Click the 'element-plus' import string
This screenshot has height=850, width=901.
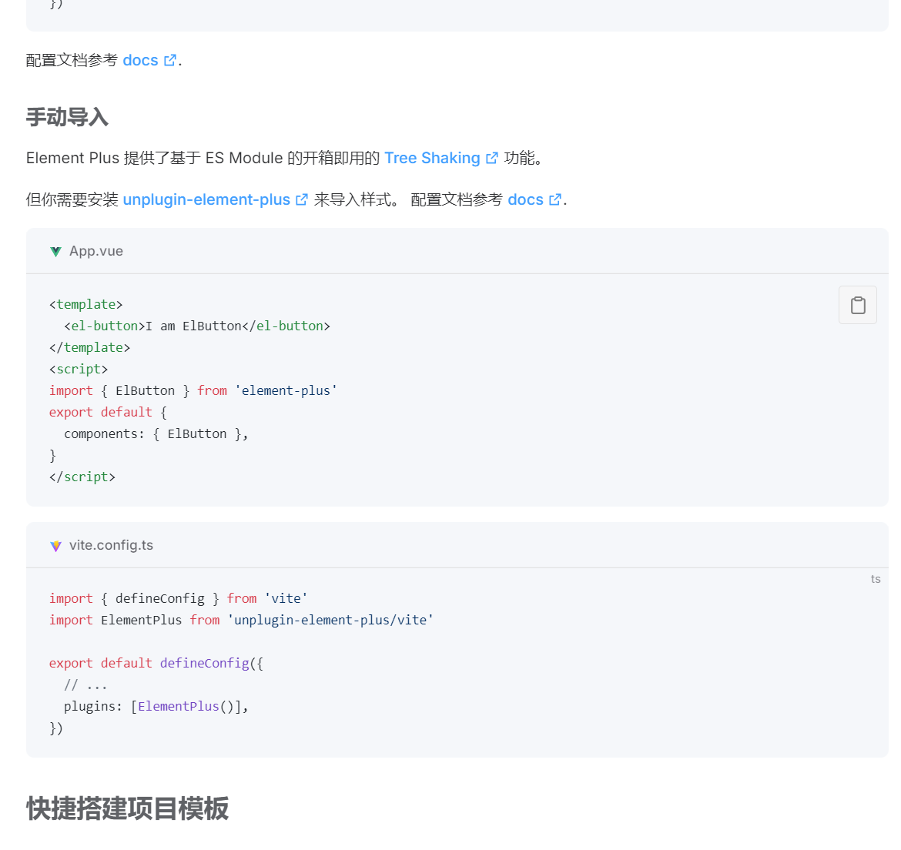coord(286,390)
